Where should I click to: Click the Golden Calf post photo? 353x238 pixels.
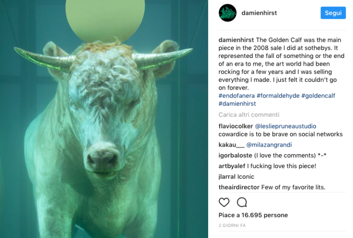coord(104,119)
